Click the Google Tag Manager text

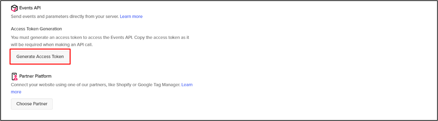[x=159, y=85]
